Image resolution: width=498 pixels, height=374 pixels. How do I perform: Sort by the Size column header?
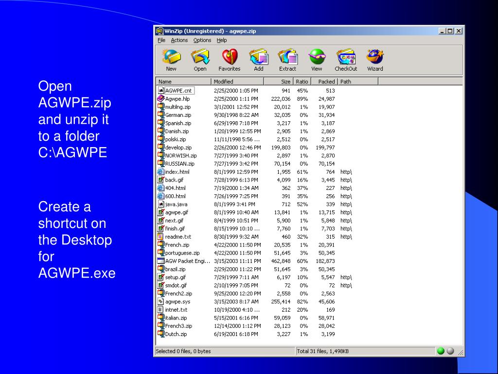point(279,81)
